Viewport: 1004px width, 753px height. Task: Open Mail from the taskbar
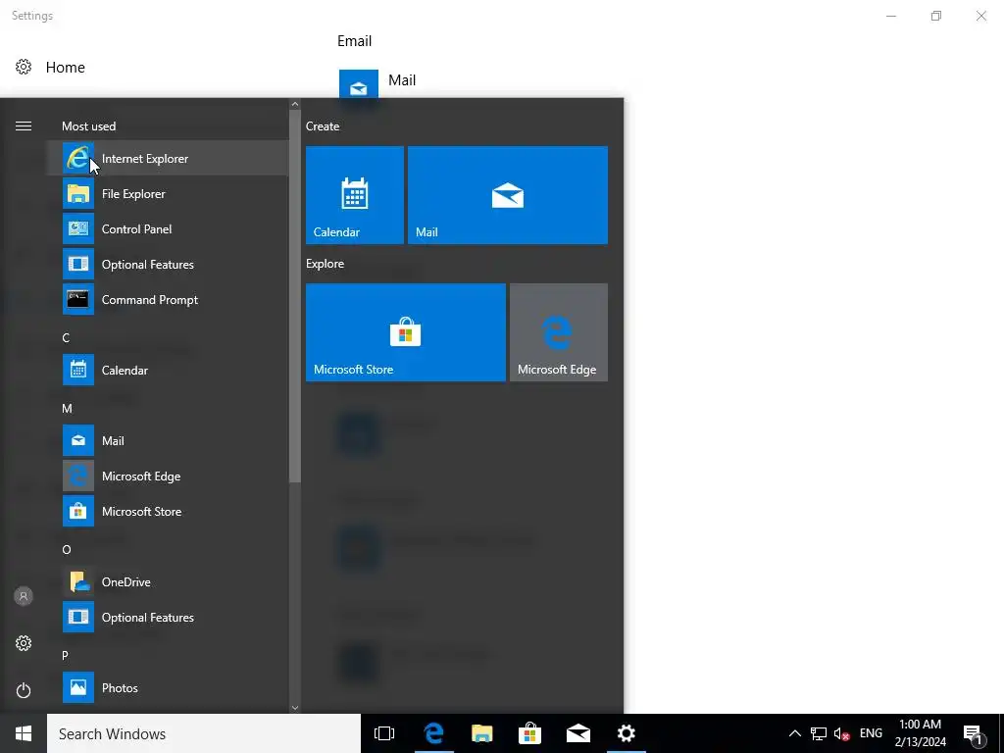pos(578,733)
